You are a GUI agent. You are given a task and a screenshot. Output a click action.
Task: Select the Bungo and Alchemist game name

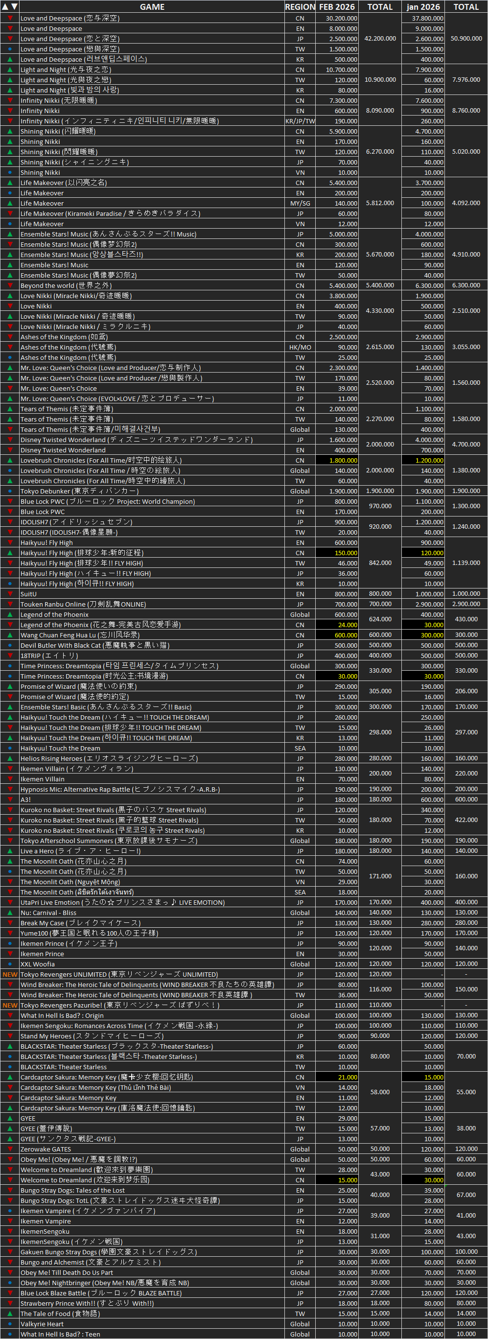tap(91, 1263)
